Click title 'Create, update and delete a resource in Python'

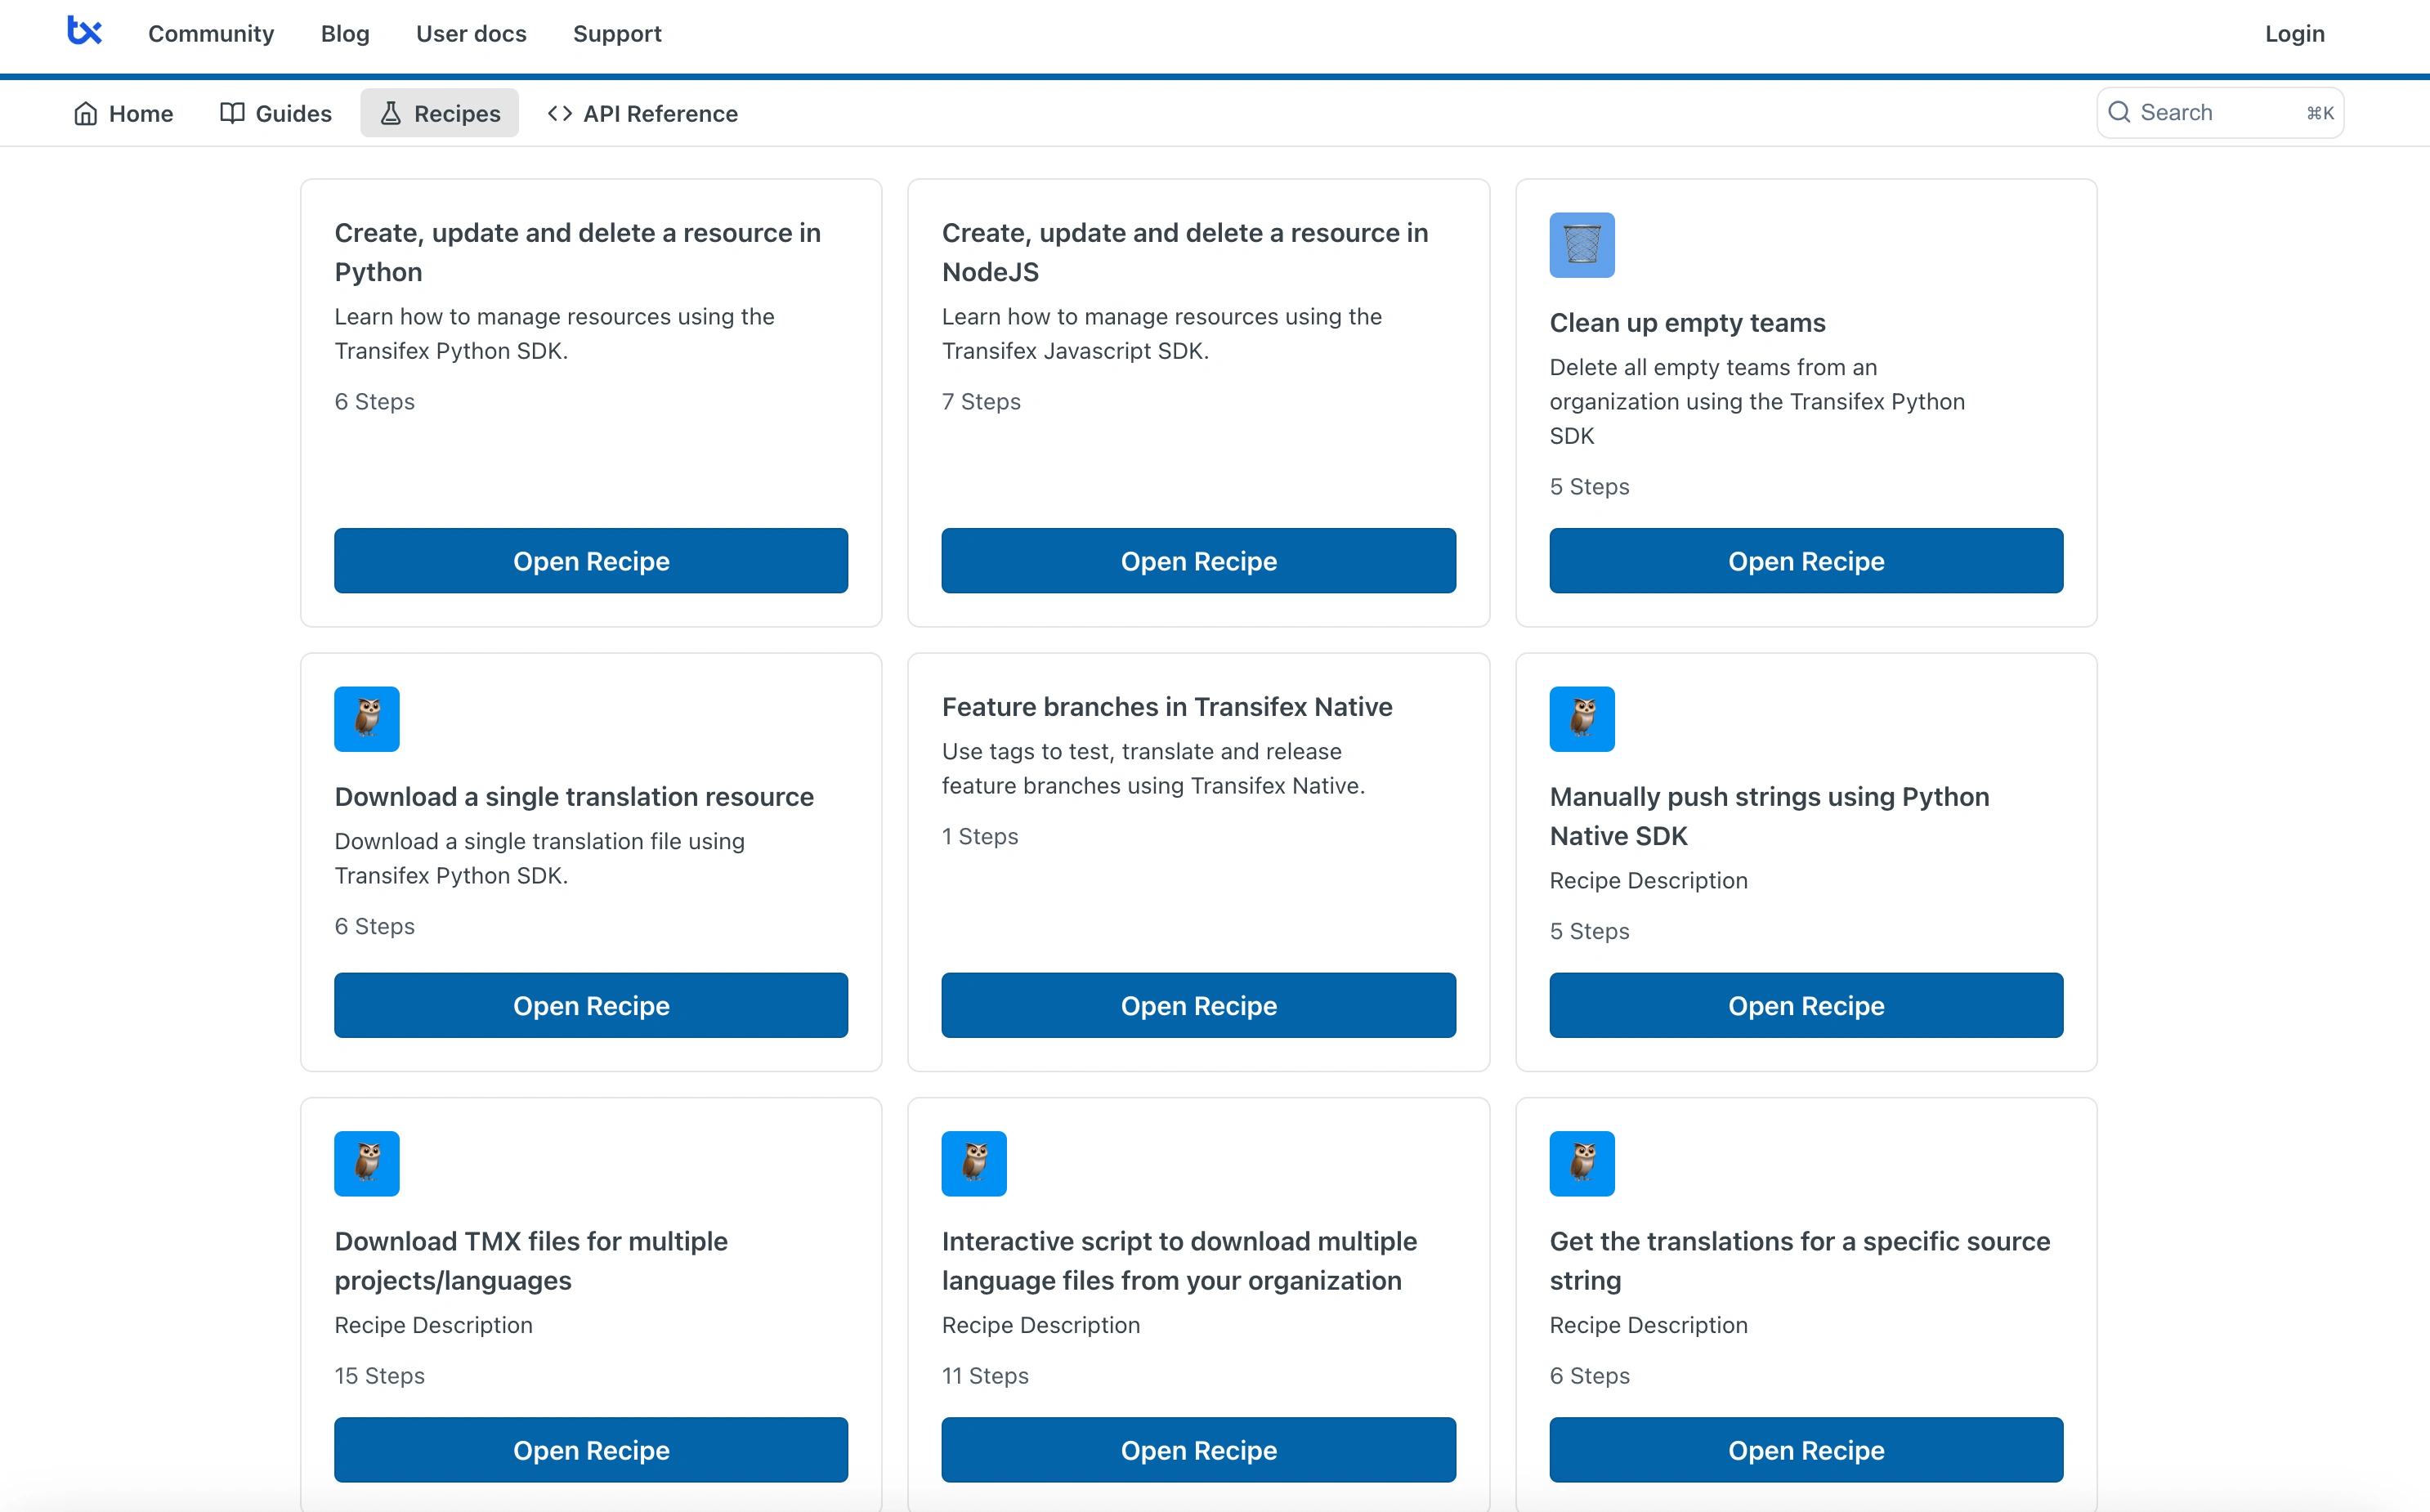577,252
